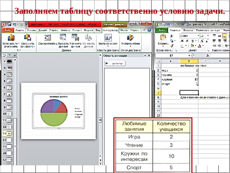This screenshot has height=173, width=230.
Task: Select slide 10 thumbnail
Action: coord(9,114)
